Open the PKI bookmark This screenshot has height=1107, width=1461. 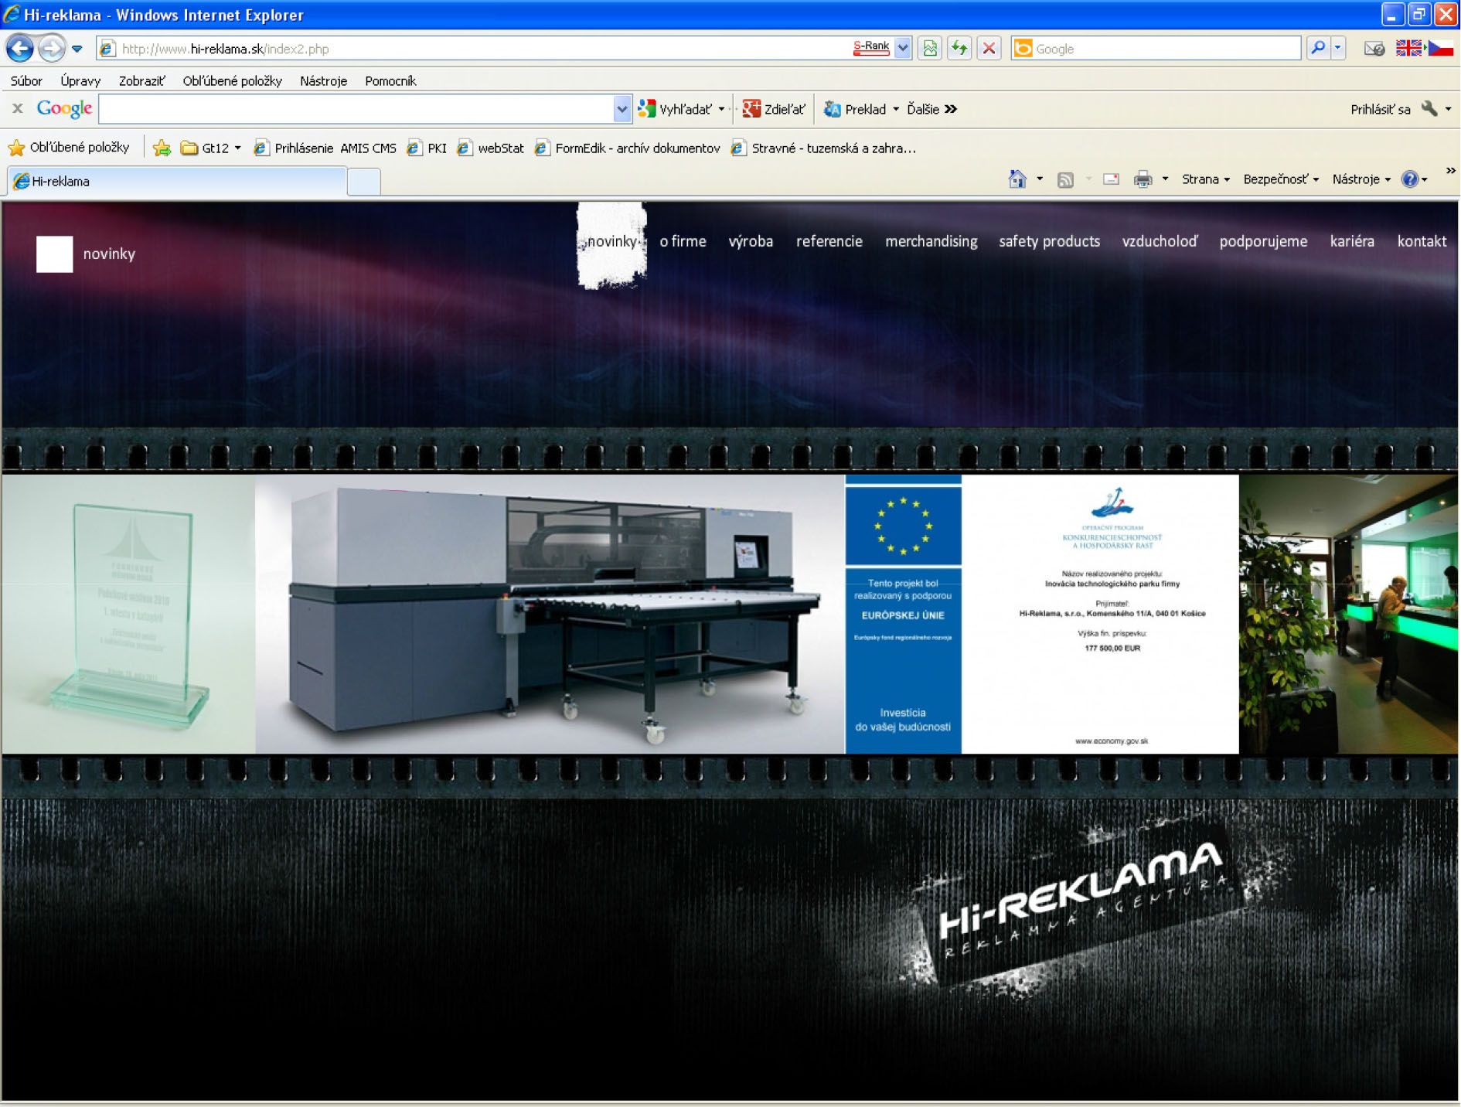pyautogui.click(x=427, y=148)
